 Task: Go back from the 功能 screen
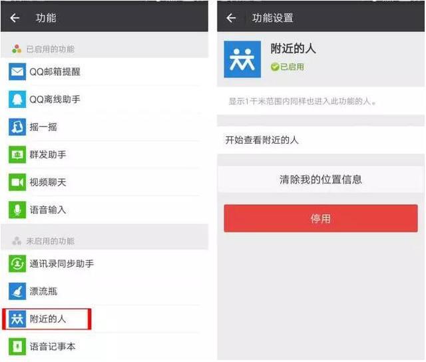[15, 18]
